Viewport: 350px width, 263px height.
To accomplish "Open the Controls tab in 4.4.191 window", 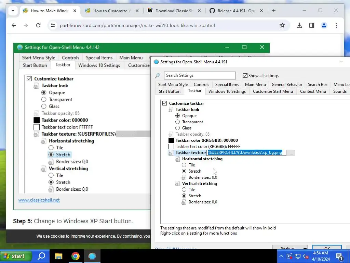I will 202,85.
